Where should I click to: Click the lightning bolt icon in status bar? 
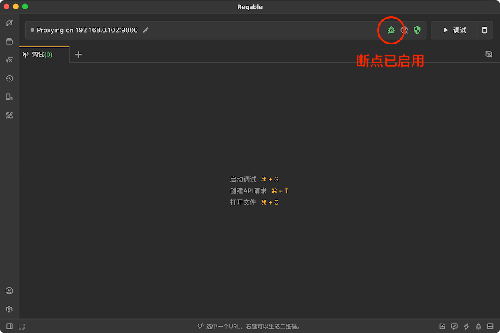[466, 326]
